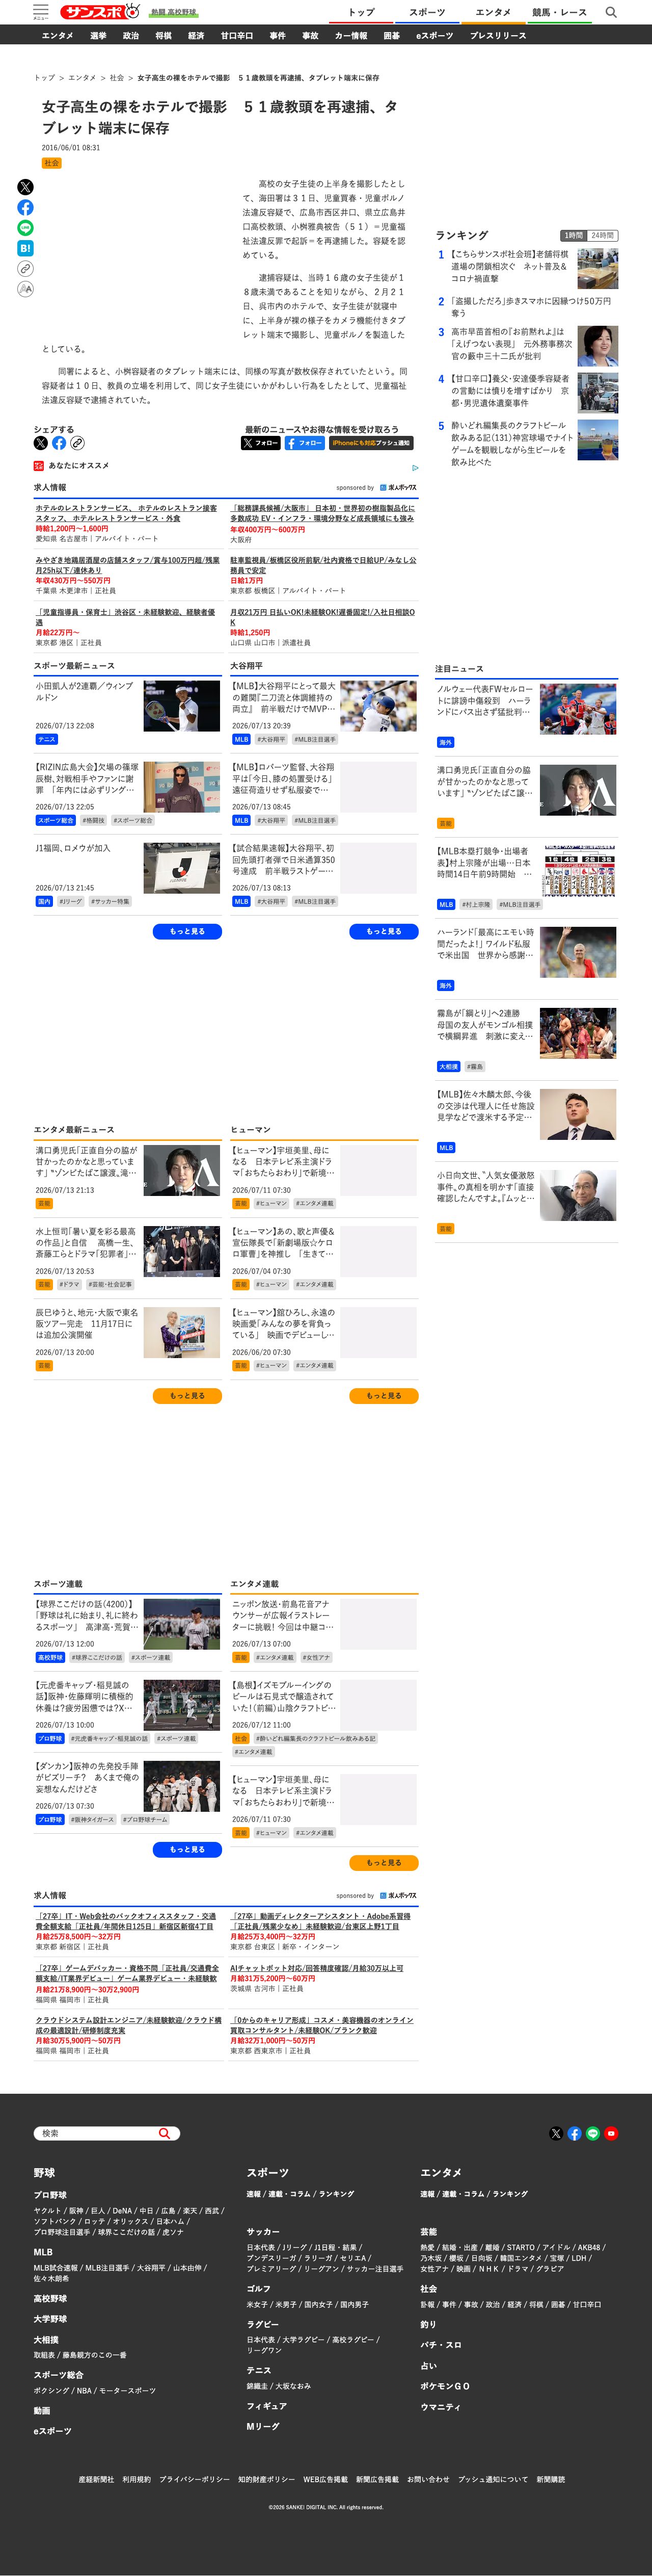Viewport: 652px width, 2576px height.
Task: Click もっと見る under エンタメ連載
Action: point(384,1862)
